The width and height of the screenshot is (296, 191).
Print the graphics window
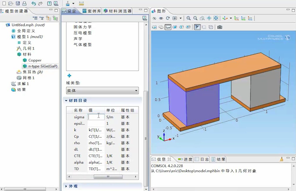(x=24, y=3)
